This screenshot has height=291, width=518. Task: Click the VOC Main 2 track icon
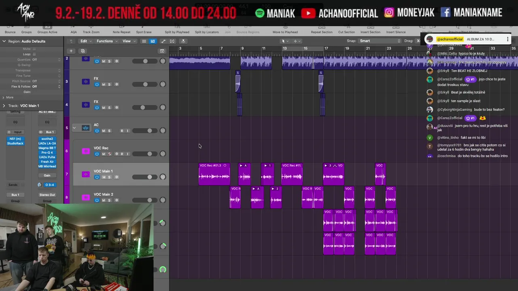tap(85, 197)
